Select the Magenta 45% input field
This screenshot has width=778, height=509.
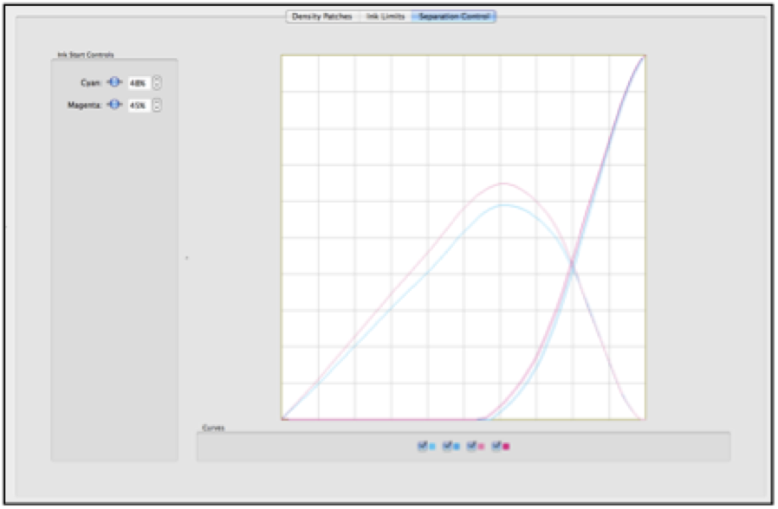pyautogui.click(x=139, y=104)
